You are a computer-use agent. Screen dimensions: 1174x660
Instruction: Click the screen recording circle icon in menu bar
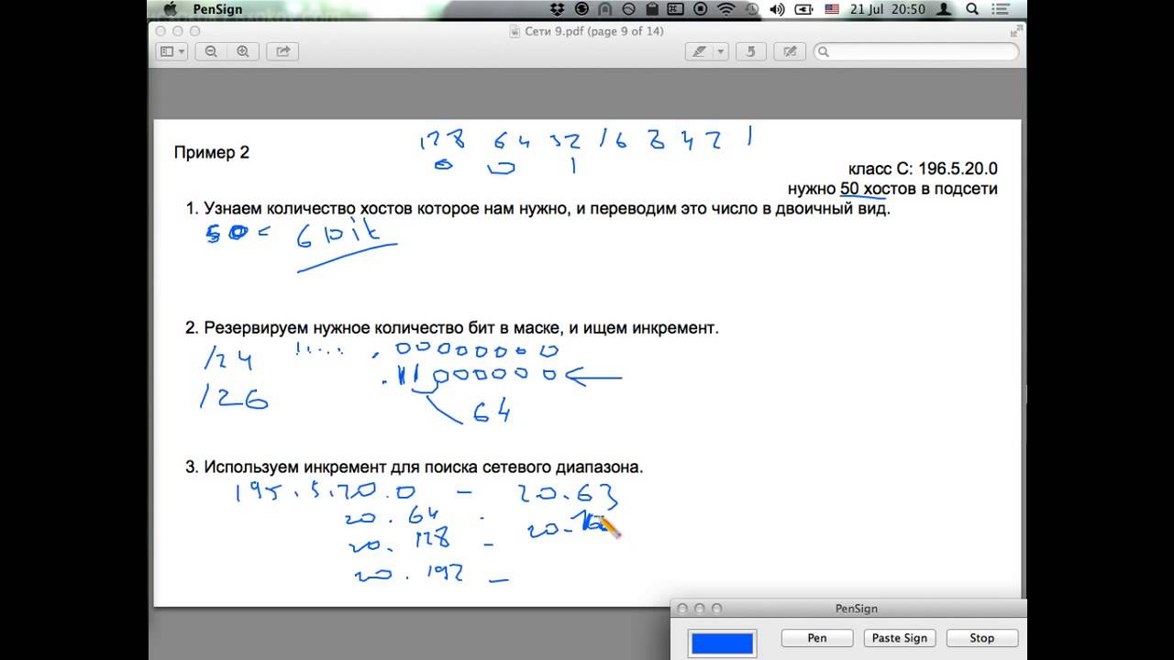tap(701, 9)
